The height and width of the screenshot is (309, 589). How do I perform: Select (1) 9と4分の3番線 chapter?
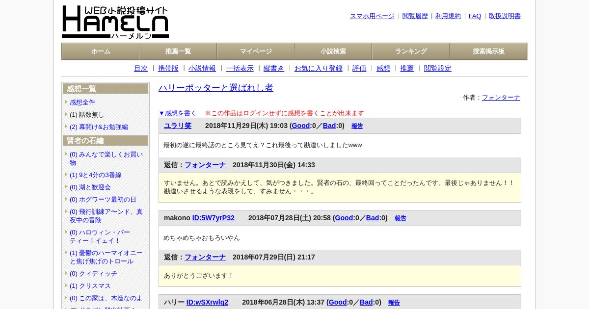96,175
